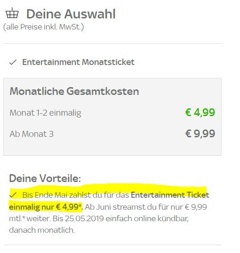Click the € 9,99 monthly price

(x=200, y=134)
